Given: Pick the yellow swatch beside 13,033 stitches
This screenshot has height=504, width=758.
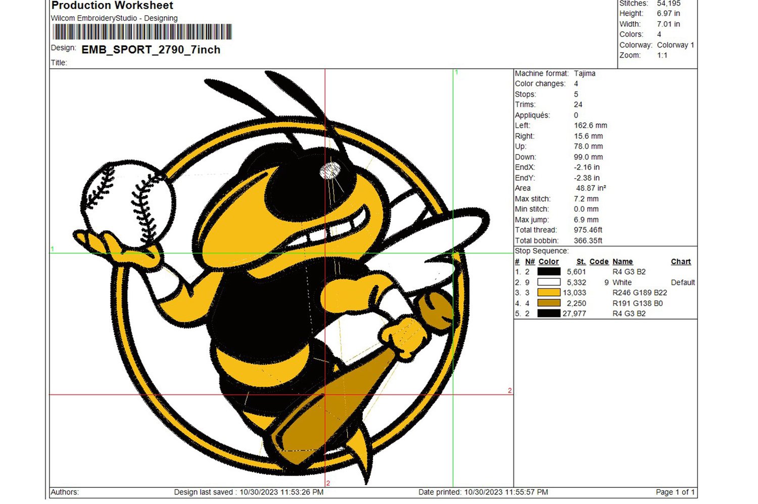Looking at the screenshot, I should pos(549,292).
